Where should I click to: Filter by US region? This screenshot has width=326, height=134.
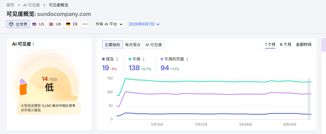coord(38,24)
